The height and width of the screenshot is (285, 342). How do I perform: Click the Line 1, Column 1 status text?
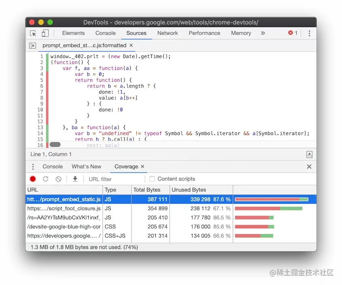pos(51,154)
